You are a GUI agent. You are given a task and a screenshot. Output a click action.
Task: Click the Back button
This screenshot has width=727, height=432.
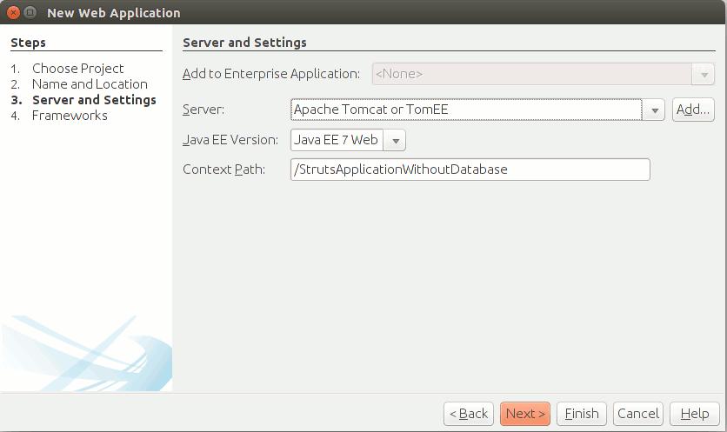(x=469, y=414)
